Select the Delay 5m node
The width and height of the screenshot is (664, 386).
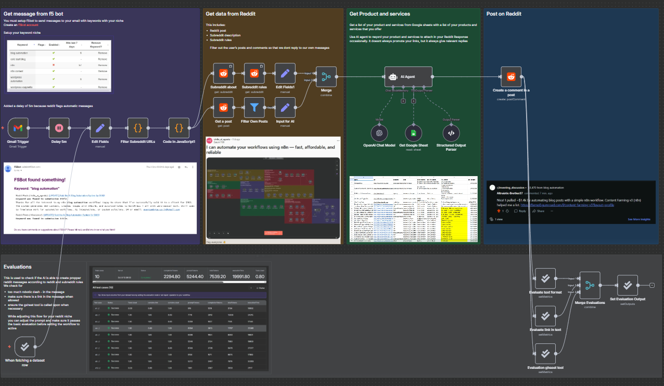[59, 128]
